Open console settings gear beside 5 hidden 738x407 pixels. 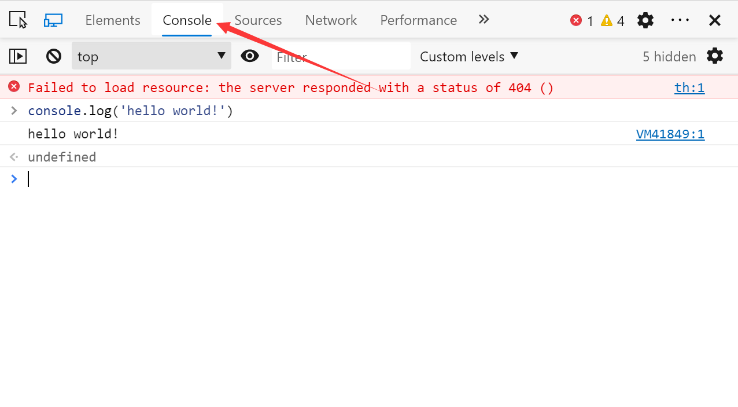coord(715,56)
